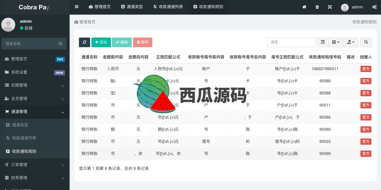Image resolution: width=381 pixels, height=190 pixels.
Task: Toggle the hamburger sidebar menu icon
Action: point(77,7)
